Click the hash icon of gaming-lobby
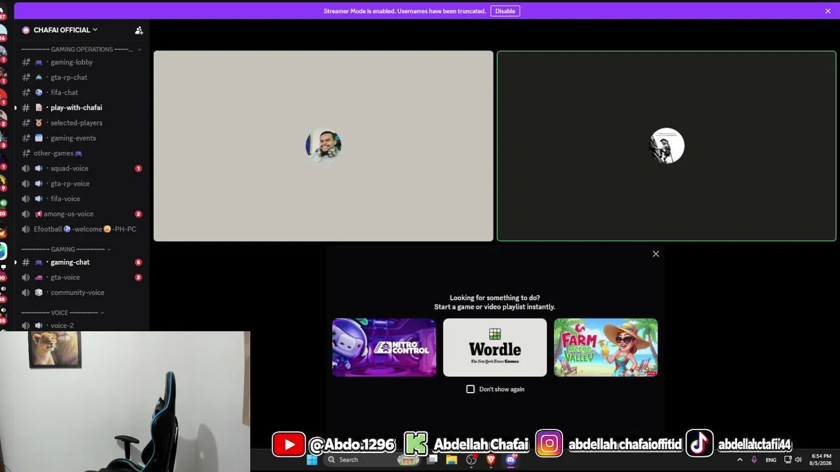The width and height of the screenshot is (840, 472). point(26,62)
